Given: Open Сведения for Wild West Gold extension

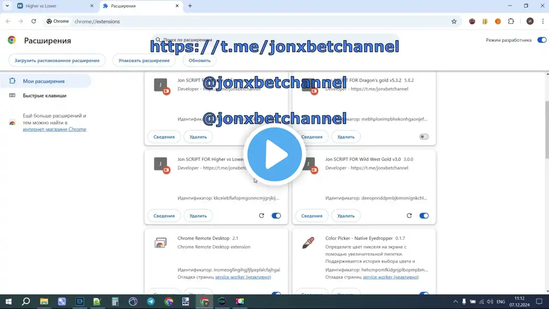Looking at the screenshot, I should 312,216.
